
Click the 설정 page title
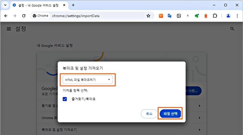point(21,29)
